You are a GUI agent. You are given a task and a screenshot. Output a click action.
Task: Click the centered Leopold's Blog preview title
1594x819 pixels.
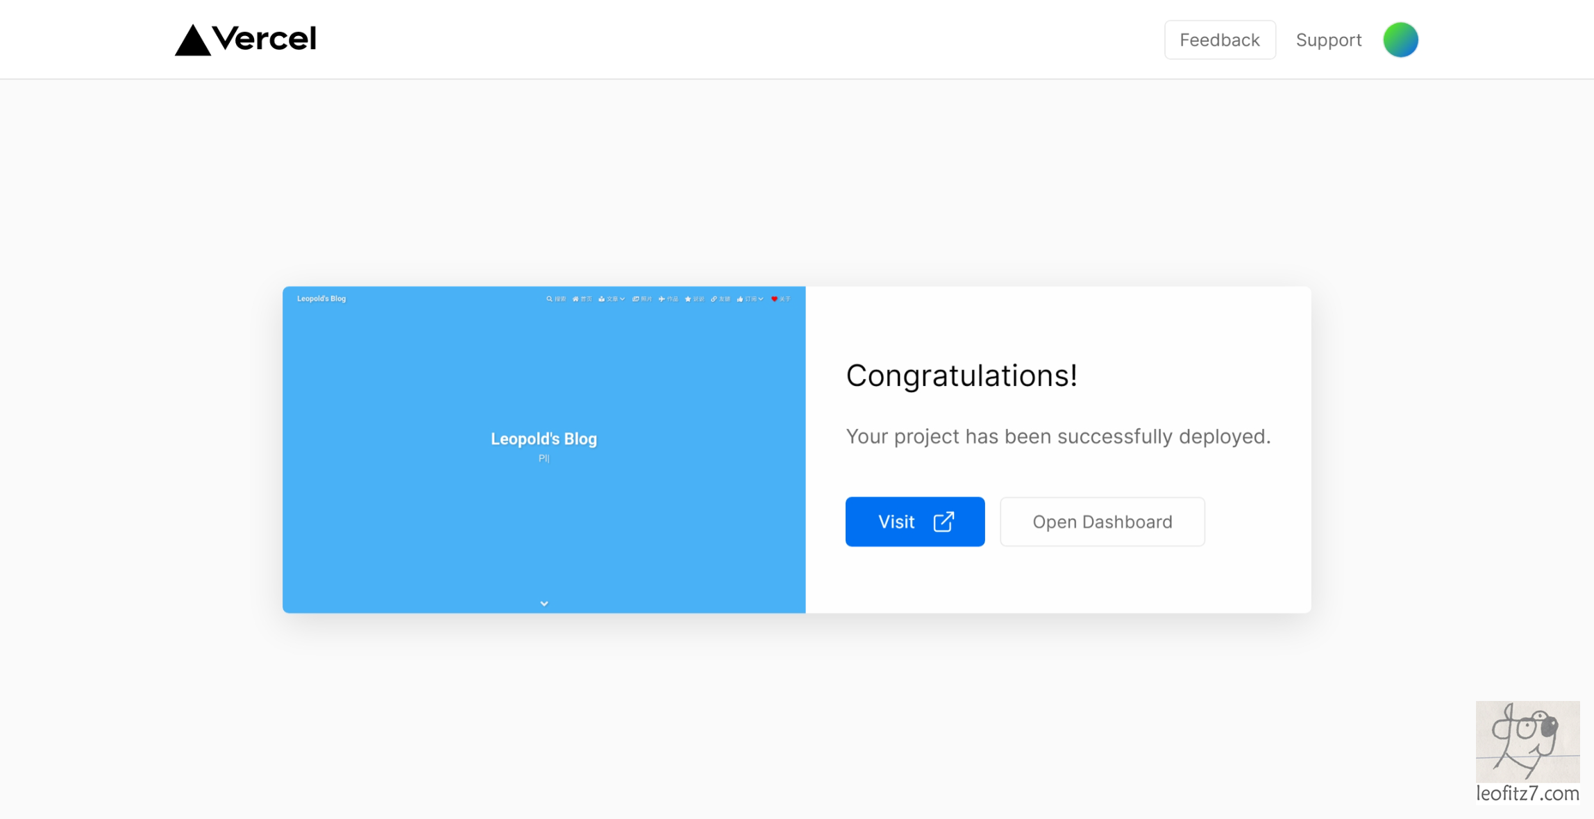(x=544, y=439)
